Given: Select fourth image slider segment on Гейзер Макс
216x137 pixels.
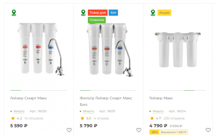Looking at the screenshot, I should [x=189, y=90].
